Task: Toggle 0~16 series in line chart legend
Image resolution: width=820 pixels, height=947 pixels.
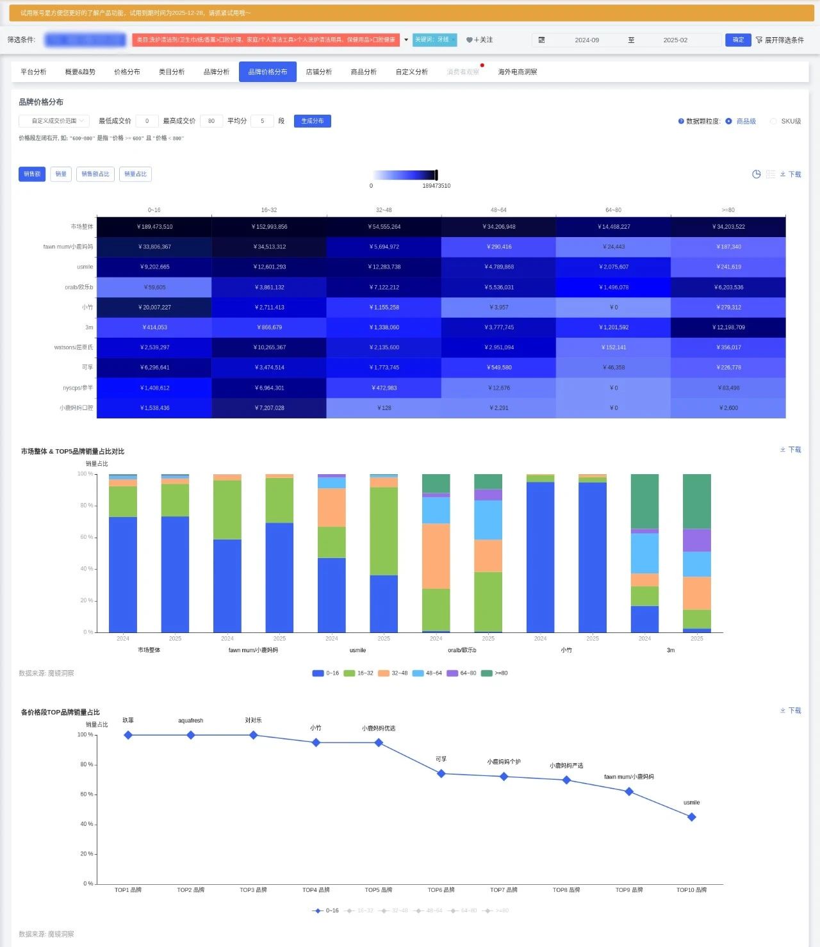Action: (x=325, y=910)
